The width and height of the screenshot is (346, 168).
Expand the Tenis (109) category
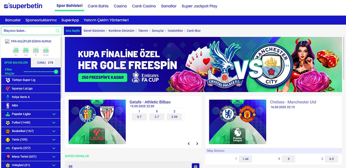[x=54, y=140]
